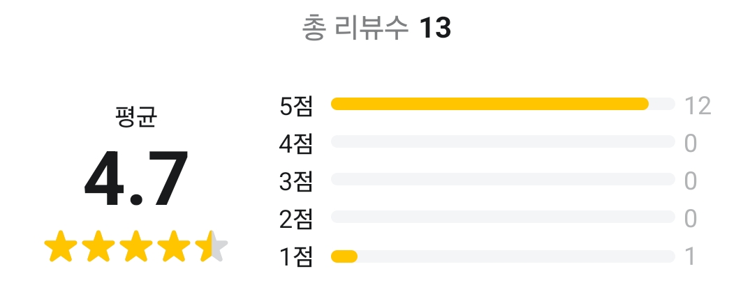
Task: Click the fourth yellow star
Action: click(x=174, y=248)
